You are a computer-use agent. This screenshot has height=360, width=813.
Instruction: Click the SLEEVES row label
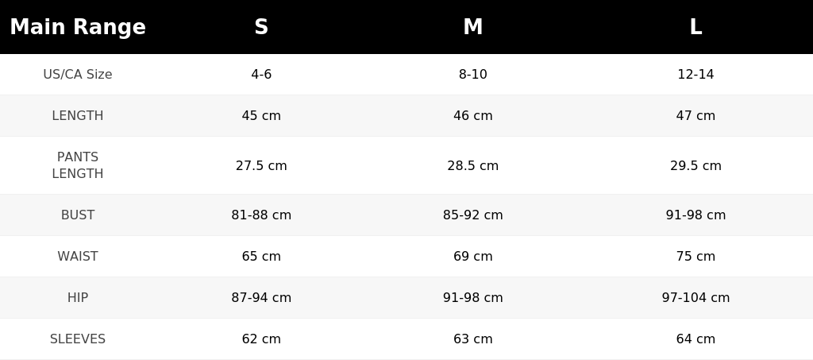point(78,339)
